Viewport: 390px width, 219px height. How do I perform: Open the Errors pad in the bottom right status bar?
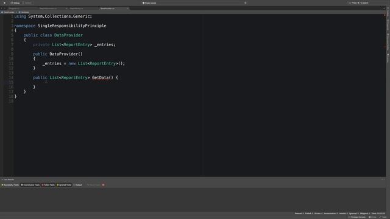[372, 217]
